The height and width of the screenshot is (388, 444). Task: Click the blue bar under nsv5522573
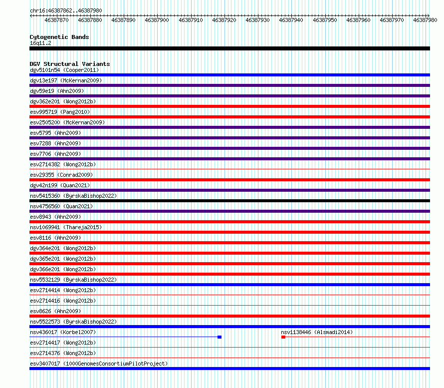pyautogui.click(x=229, y=327)
